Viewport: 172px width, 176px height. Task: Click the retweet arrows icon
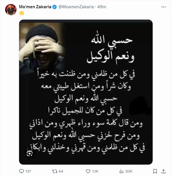(x=54, y=171)
